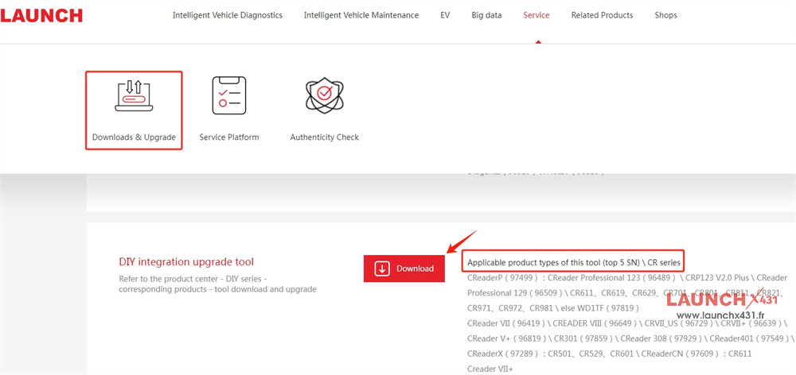The width and height of the screenshot is (796, 375).
Task: Click the LAUNCH logo
Action: coord(41,16)
